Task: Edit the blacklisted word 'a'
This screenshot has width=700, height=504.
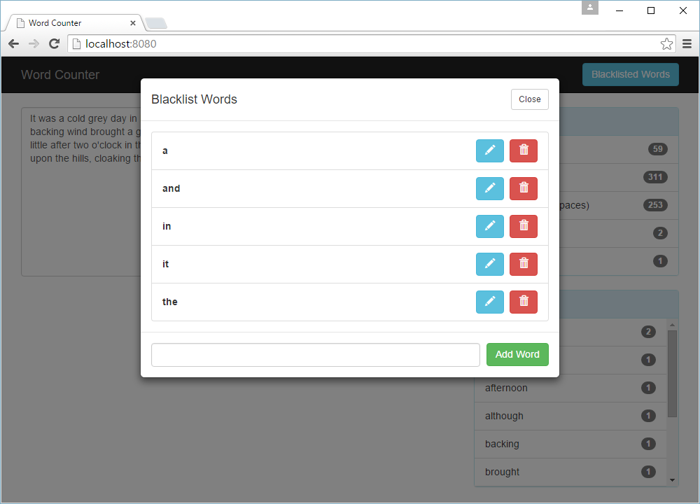Action: (x=490, y=150)
